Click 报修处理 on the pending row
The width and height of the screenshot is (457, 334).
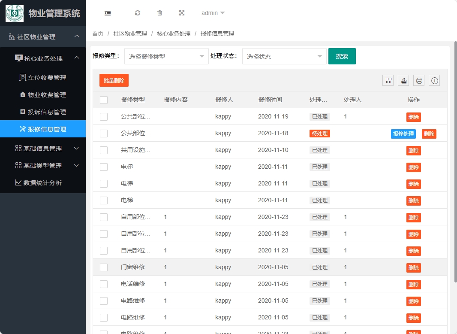coord(403,134)
